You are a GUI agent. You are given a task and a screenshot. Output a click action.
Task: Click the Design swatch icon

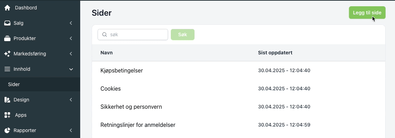[x=7, y=100]
